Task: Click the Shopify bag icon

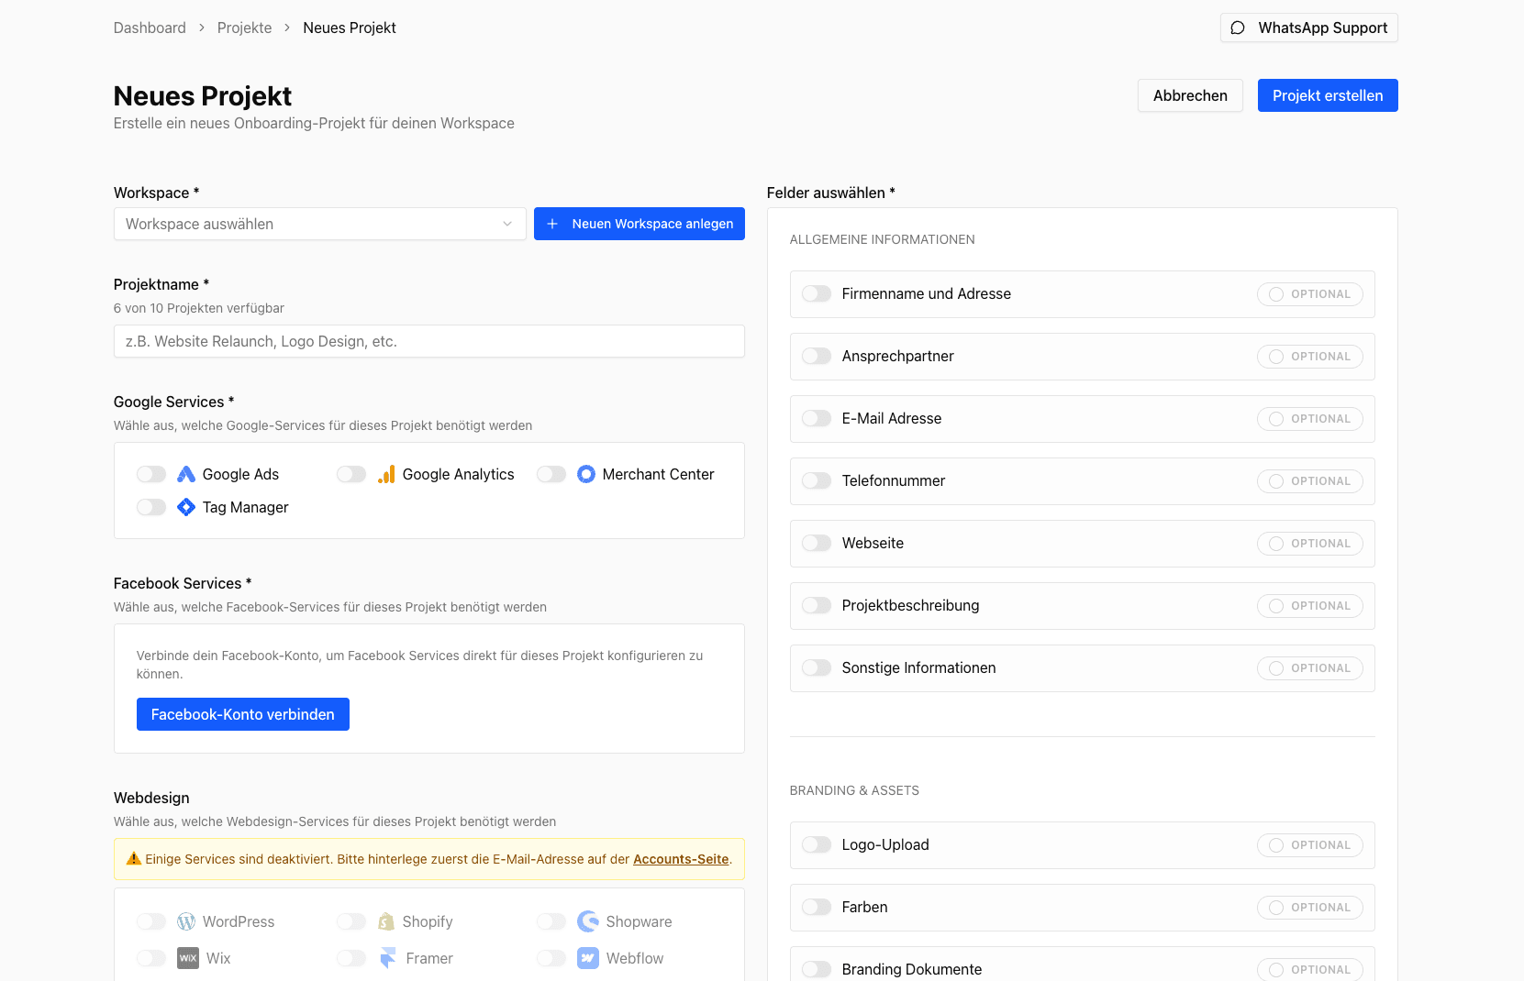Action: pos(386,921)
